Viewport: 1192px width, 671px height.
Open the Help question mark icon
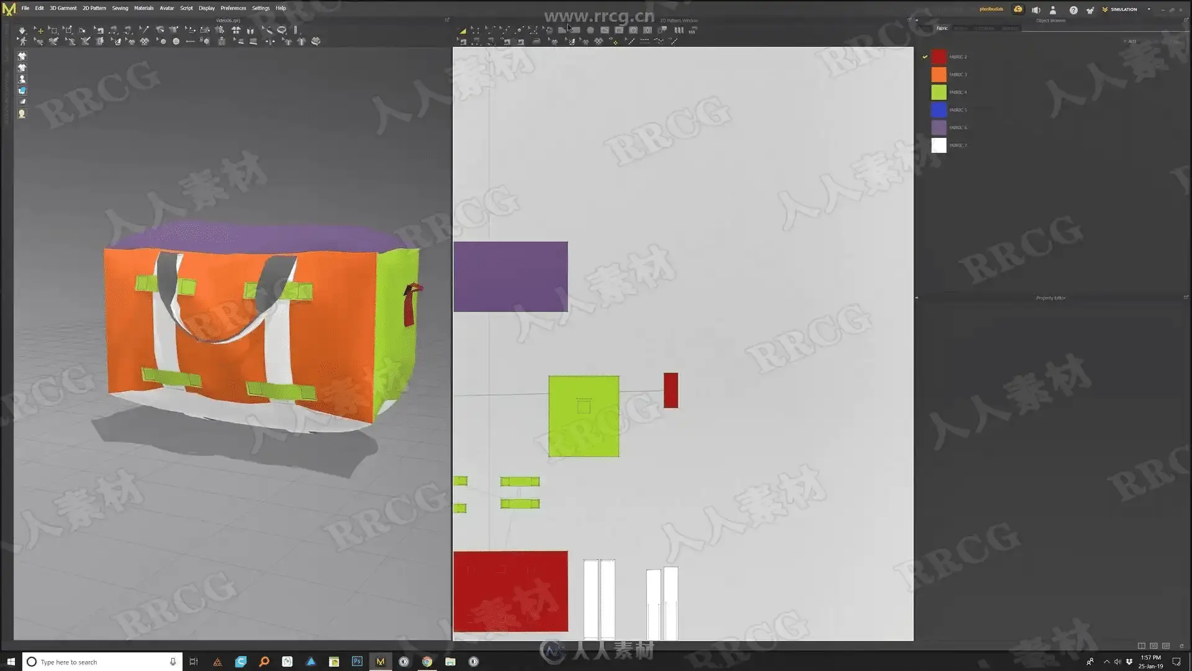pyautogui.click(x=1073, y=10)
